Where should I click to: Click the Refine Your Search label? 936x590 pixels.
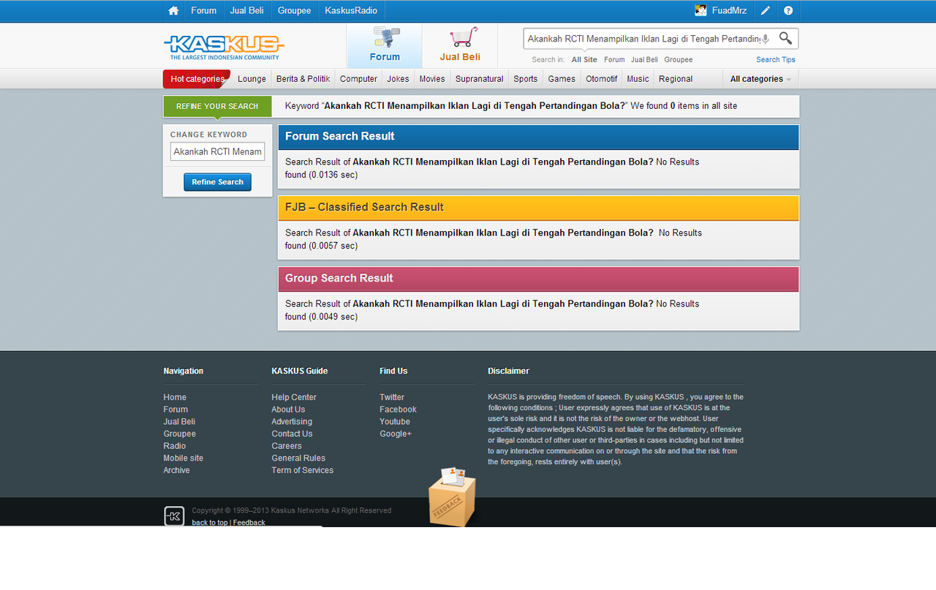coord(217,106)
